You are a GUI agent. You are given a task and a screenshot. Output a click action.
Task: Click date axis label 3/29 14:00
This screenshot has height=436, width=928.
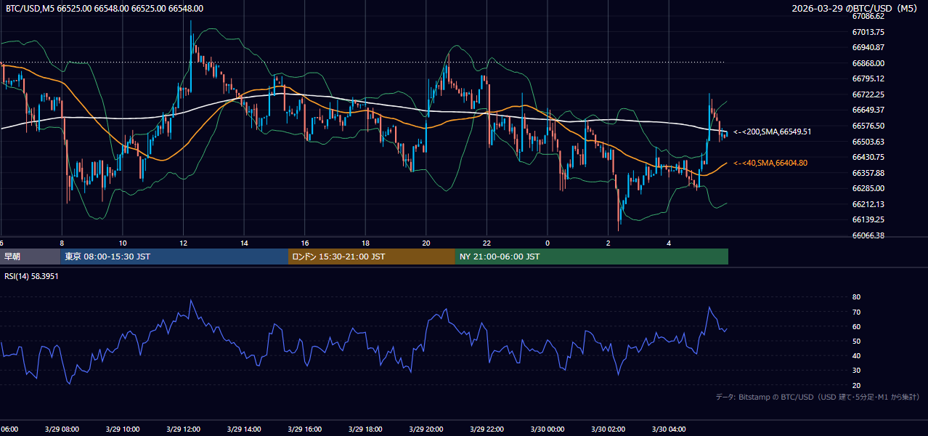click(244, 429)
